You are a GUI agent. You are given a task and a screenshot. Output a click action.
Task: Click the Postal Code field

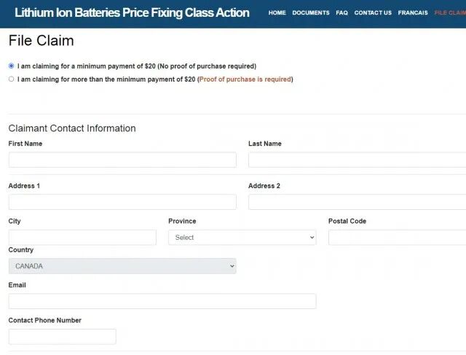pyautogui.click(x=397, y=238)
